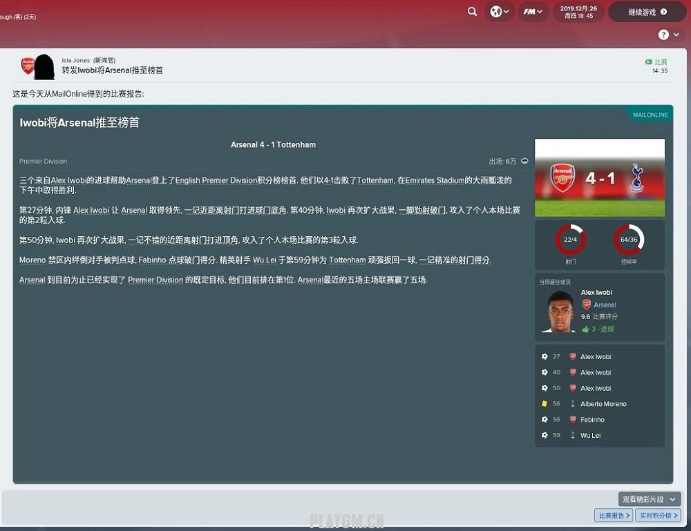Click the search magnifier icon
Screen dimensions: 691x531
[472, 12]
